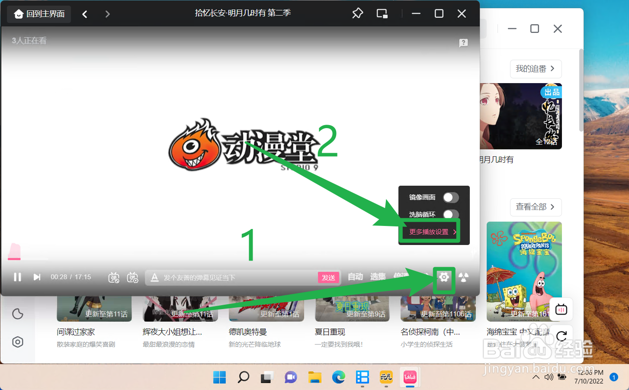Click bilibili app icon on taskbar
The width and height of the screenshot is (629, 390).
point(410,377)
